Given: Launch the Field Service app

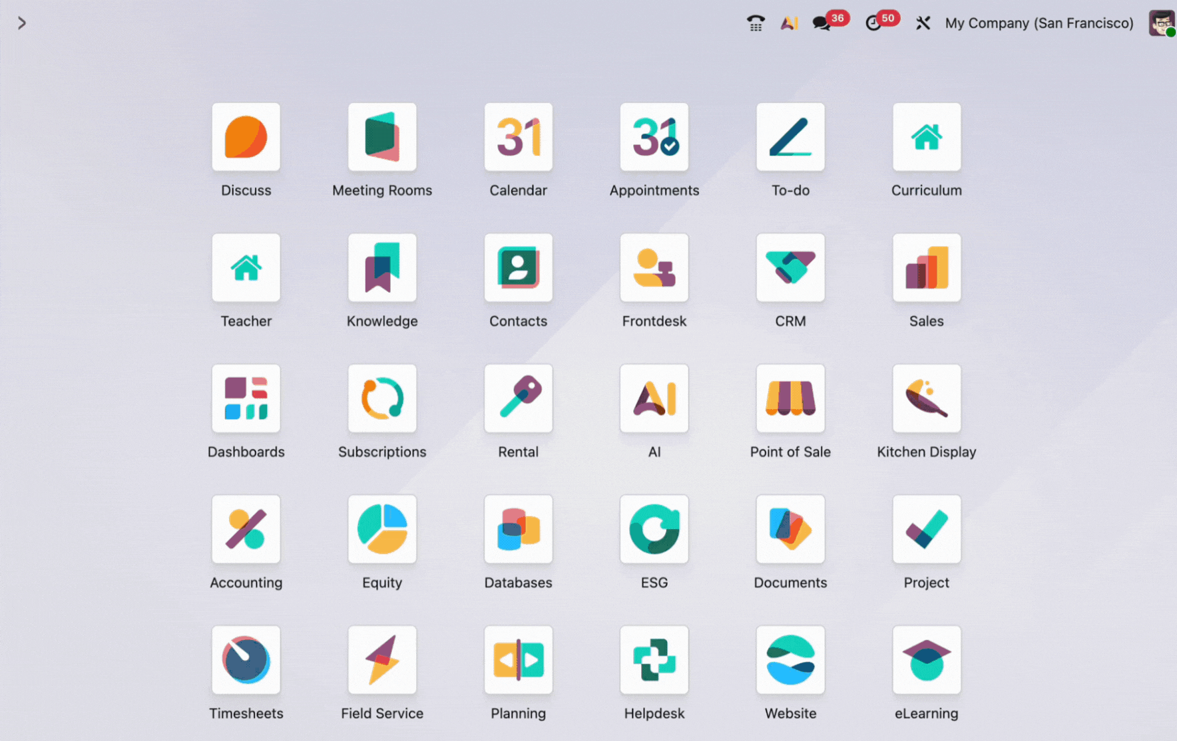Looking at the screenshot, I should click(x=382, y=660).
